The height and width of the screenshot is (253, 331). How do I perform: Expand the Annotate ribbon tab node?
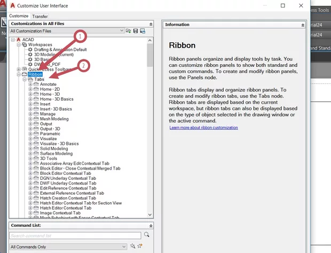30,84
